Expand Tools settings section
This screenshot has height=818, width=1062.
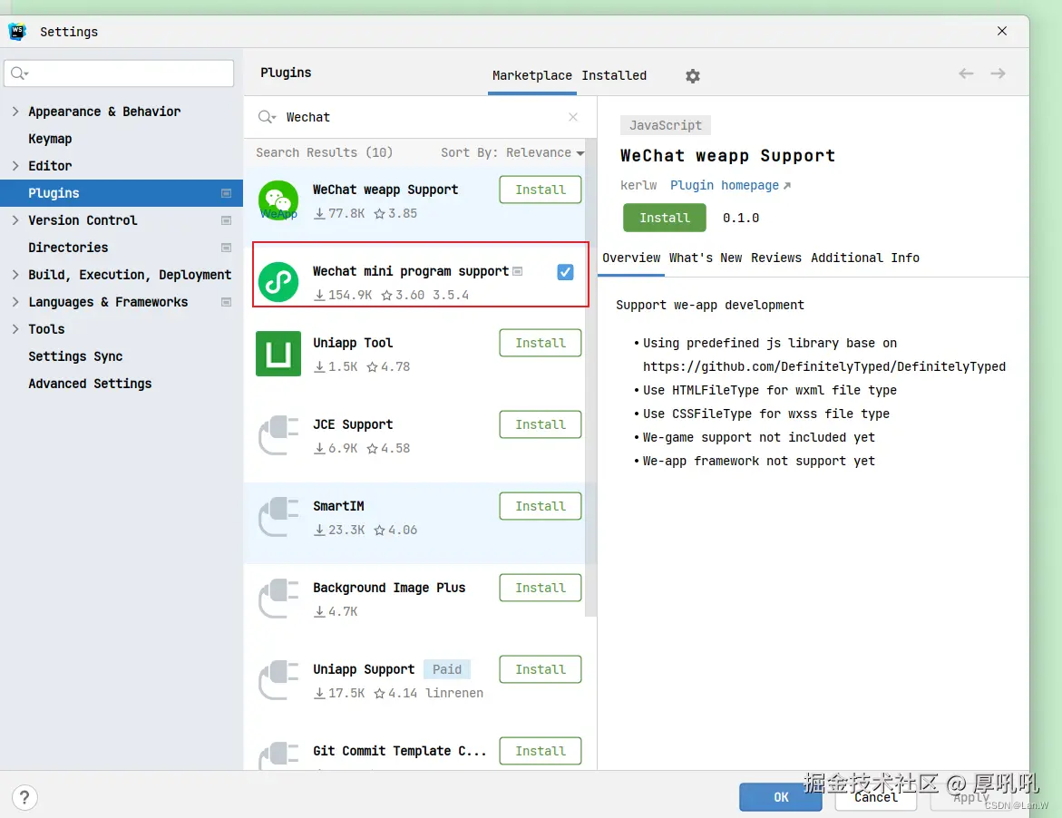[15, 329]
